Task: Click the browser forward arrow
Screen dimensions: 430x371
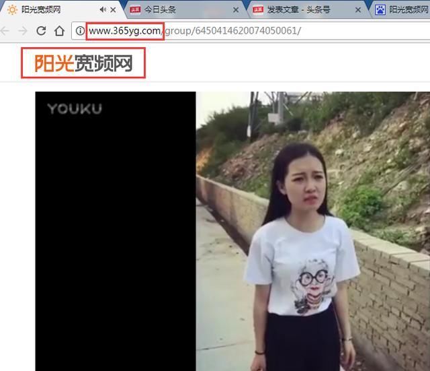Action: click(23, 31)
